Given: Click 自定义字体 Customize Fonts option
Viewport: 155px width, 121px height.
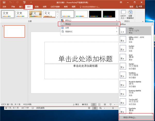Looking at the screenshot, I should pos(136,117).
